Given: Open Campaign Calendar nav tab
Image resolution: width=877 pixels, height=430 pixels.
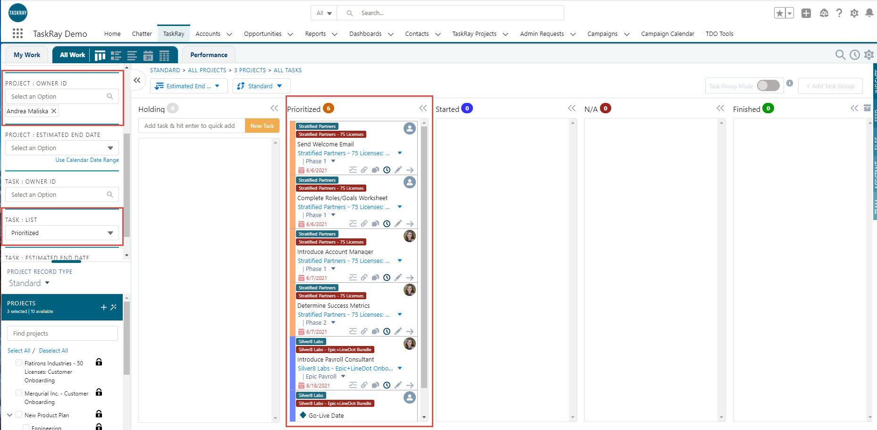Looking at the screenshot, I should point(667,34).
